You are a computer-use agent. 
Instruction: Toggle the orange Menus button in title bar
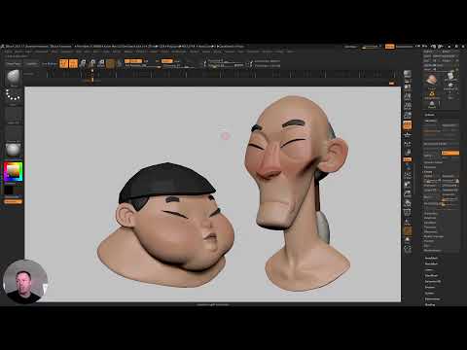tap(390, 47)
